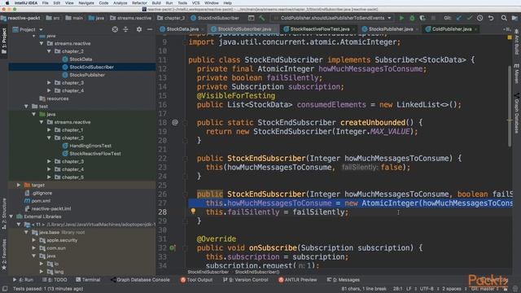
Task: Click the StockEndSubscriber breadcrumb in navigation bar
Action: (215, 18)
